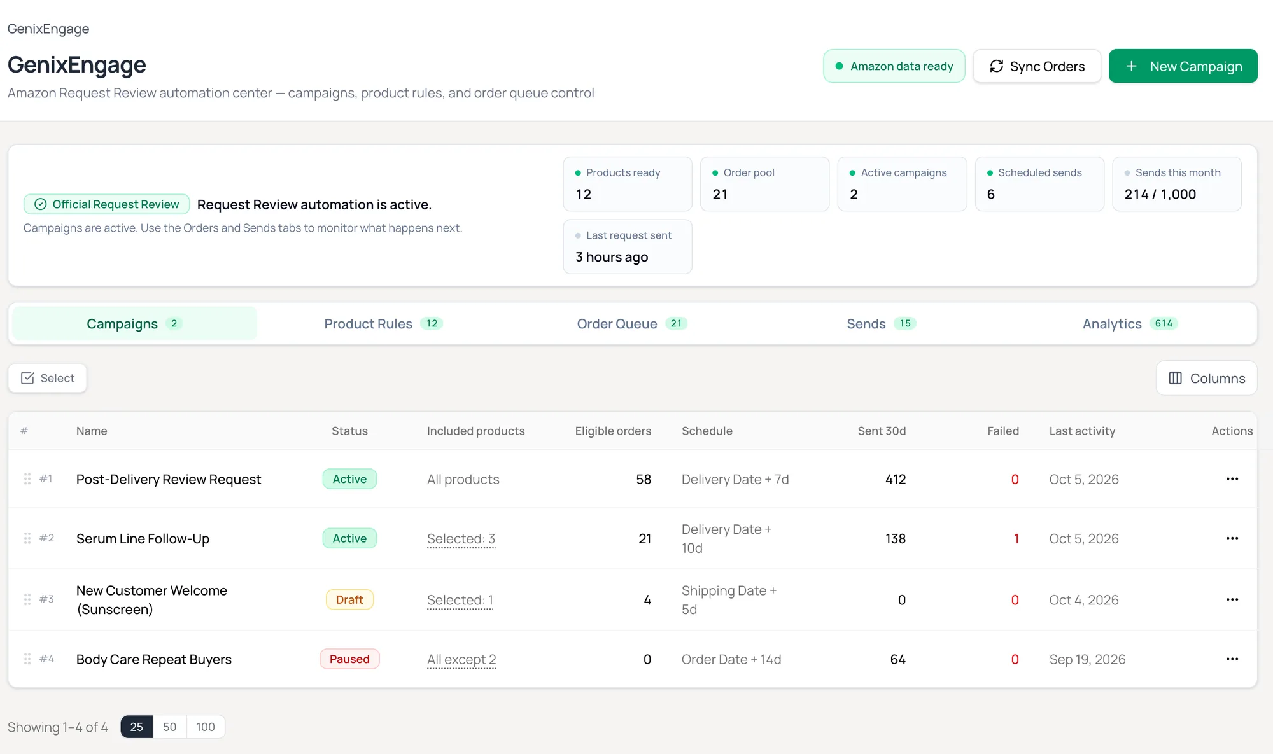This screenshot has width=1273, height=754.
Task: Switch to the Sends tab
Action: (881, 323)
